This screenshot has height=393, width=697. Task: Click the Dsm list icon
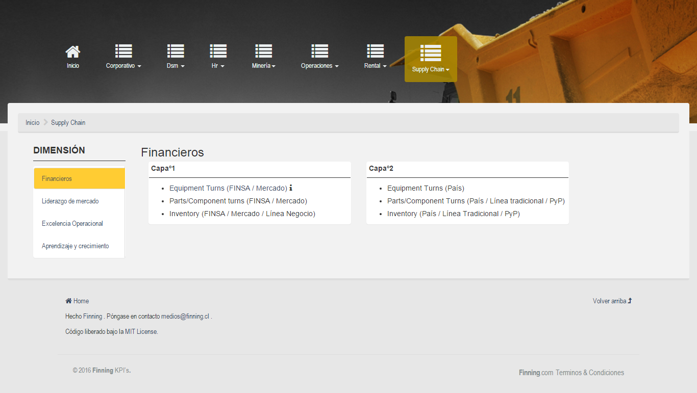pyautogui.click(x=176, y=51)
